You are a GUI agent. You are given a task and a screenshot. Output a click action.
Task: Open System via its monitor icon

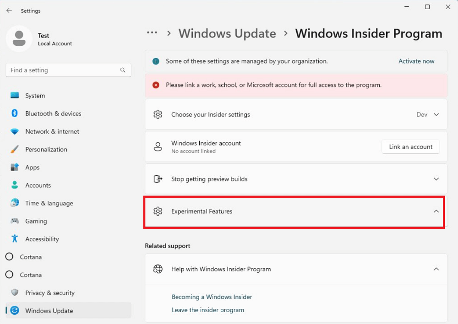pyautogui.click(x=15, y=96)
